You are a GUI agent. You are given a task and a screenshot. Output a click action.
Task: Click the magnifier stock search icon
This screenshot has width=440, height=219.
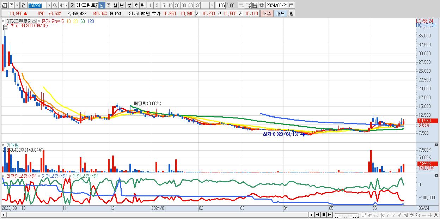pos(55,5)
